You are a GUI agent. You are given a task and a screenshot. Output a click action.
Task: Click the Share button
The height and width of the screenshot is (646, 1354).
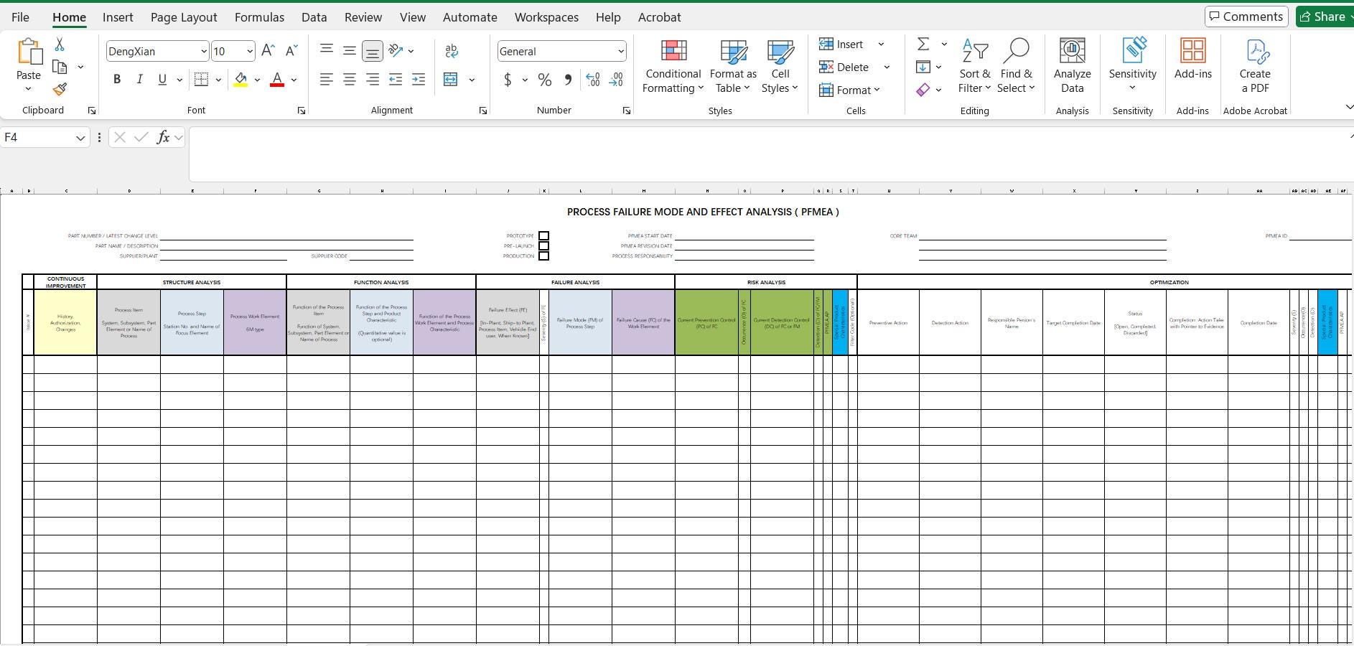1325,17
